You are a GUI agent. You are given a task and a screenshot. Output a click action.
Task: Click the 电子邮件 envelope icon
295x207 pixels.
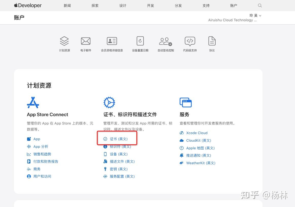click(85, 41)
